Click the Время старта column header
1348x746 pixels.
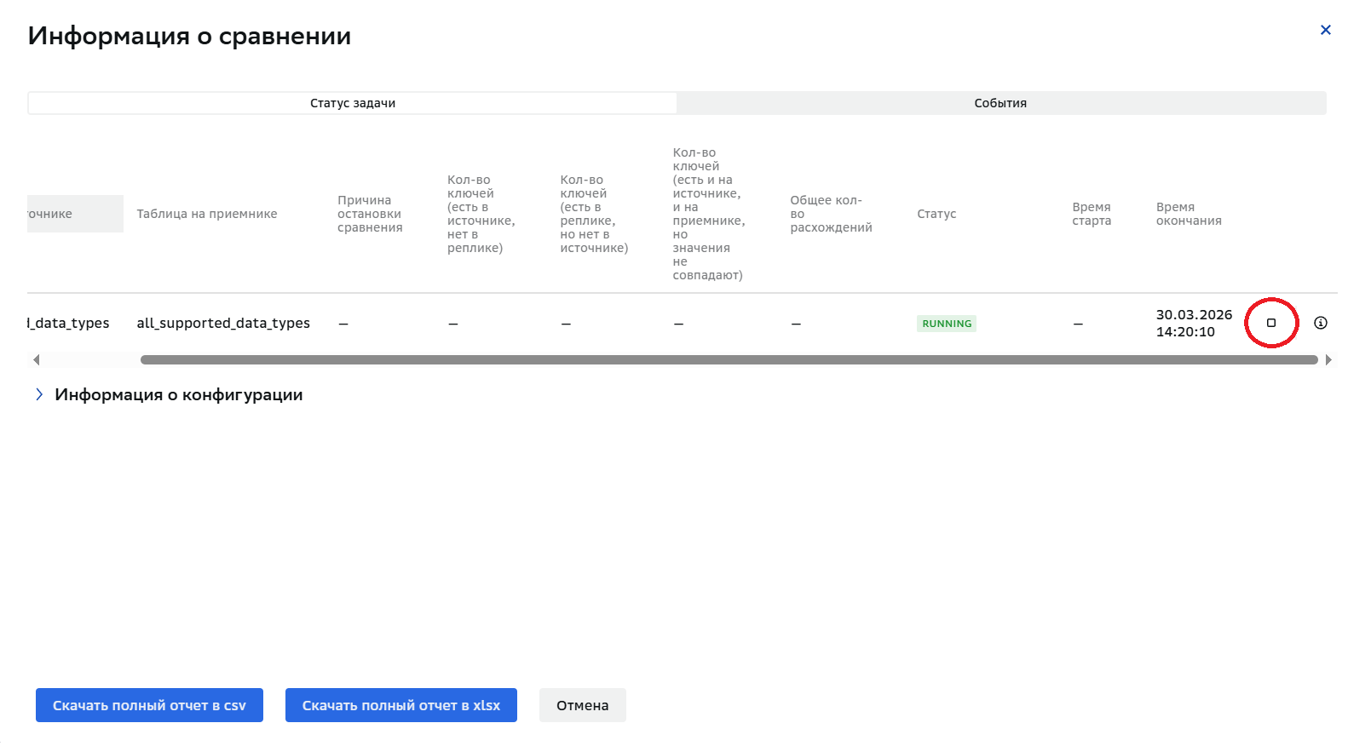point(1092,214)
